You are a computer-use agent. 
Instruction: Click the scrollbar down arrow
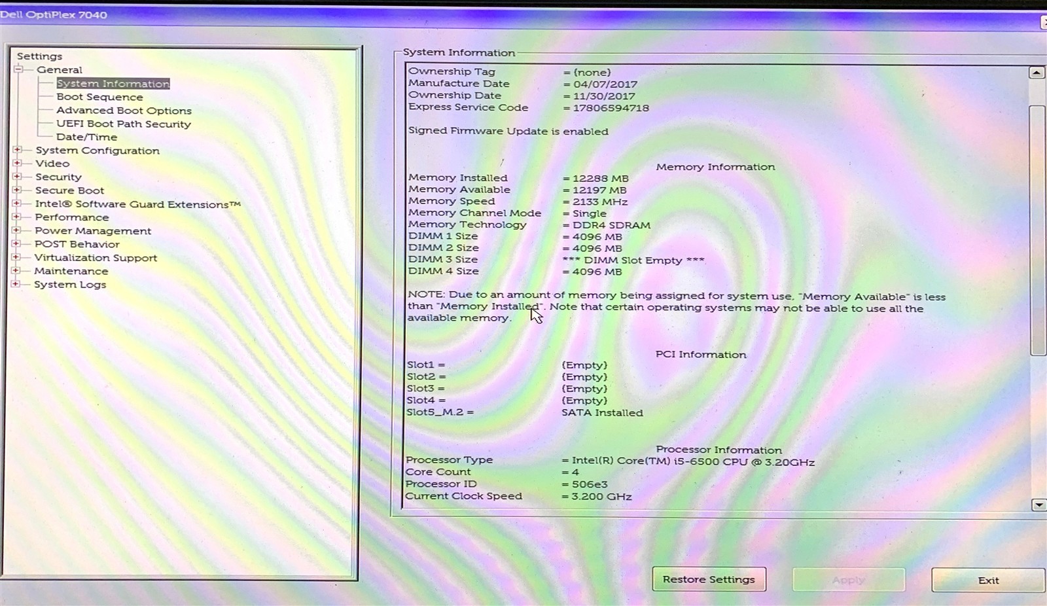[1038, 505]
